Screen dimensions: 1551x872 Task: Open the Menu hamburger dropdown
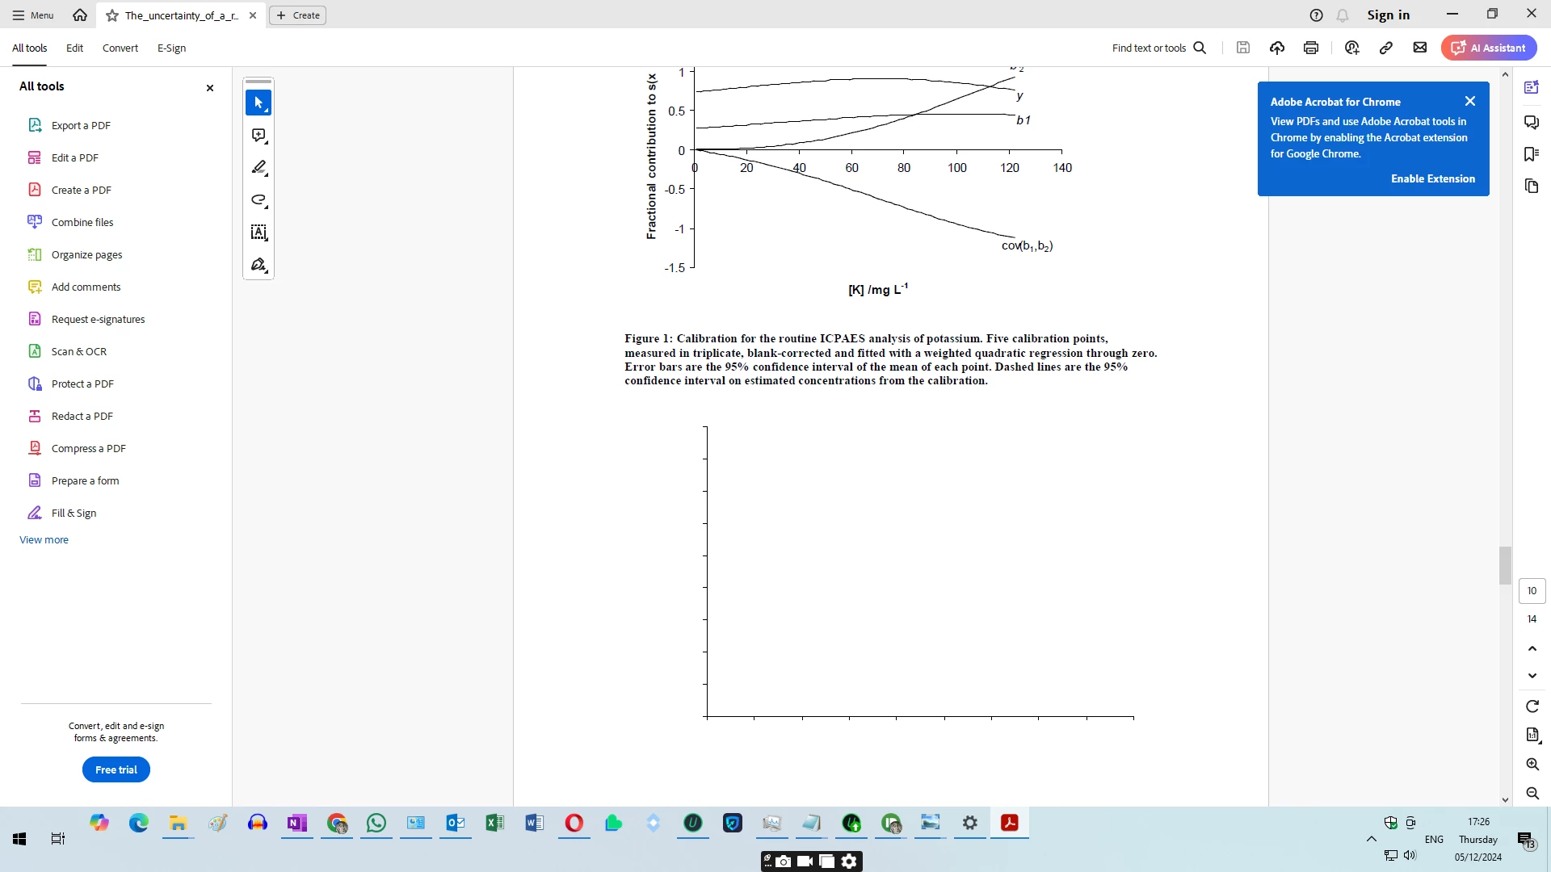point(32,15)
